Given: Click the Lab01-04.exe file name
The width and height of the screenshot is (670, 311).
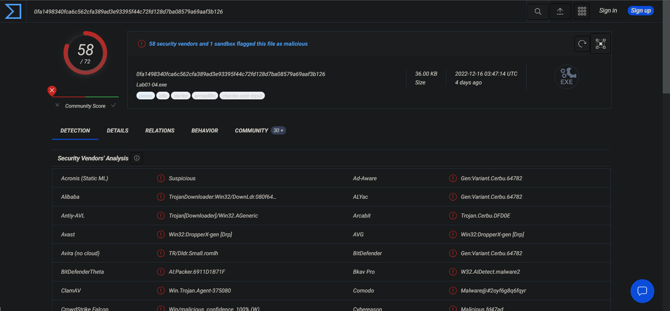Looking at the screenshot, I should [x=151, y=85].
